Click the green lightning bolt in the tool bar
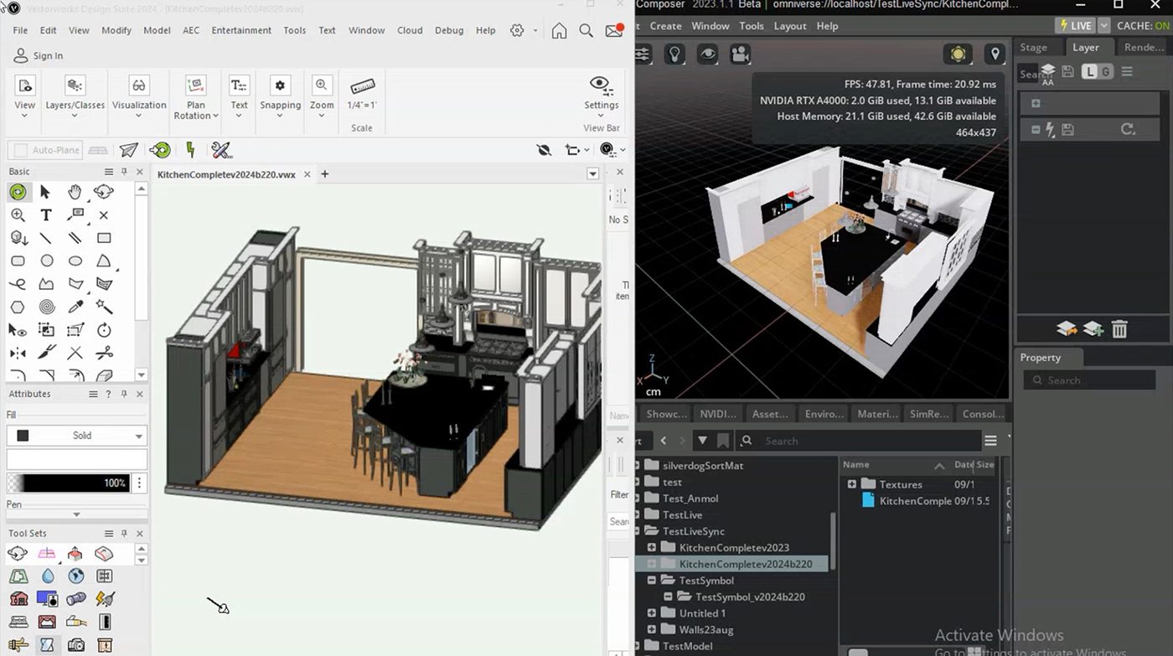 coord(190,150)
